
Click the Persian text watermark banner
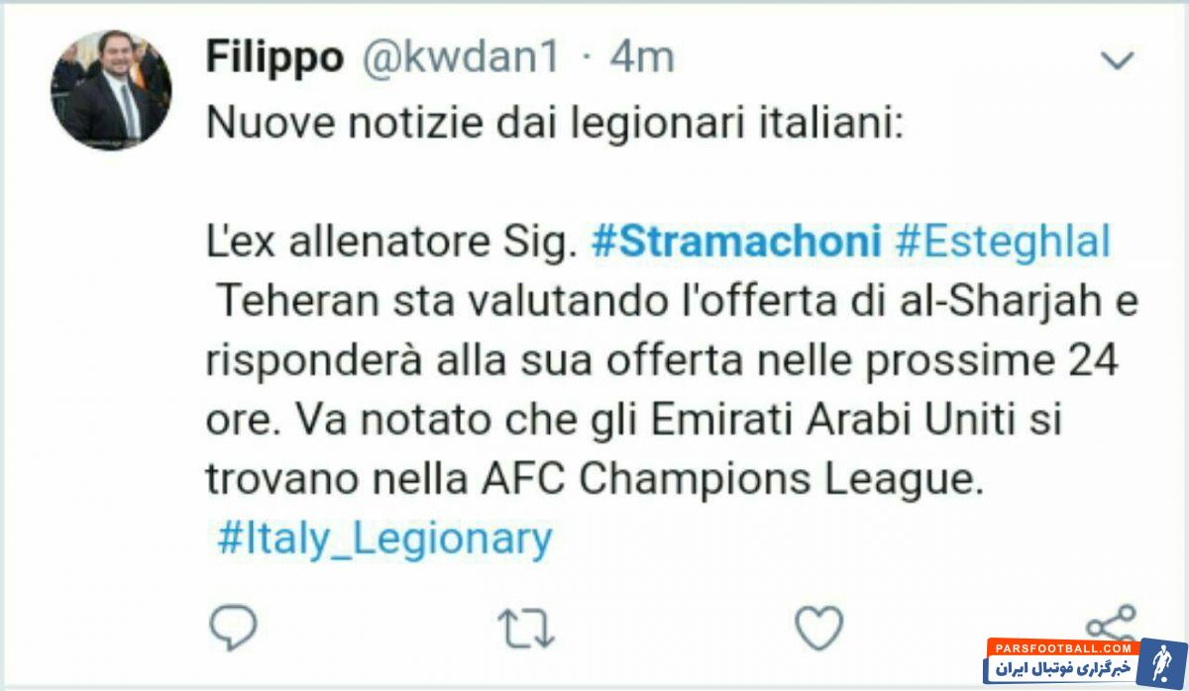1062,670
